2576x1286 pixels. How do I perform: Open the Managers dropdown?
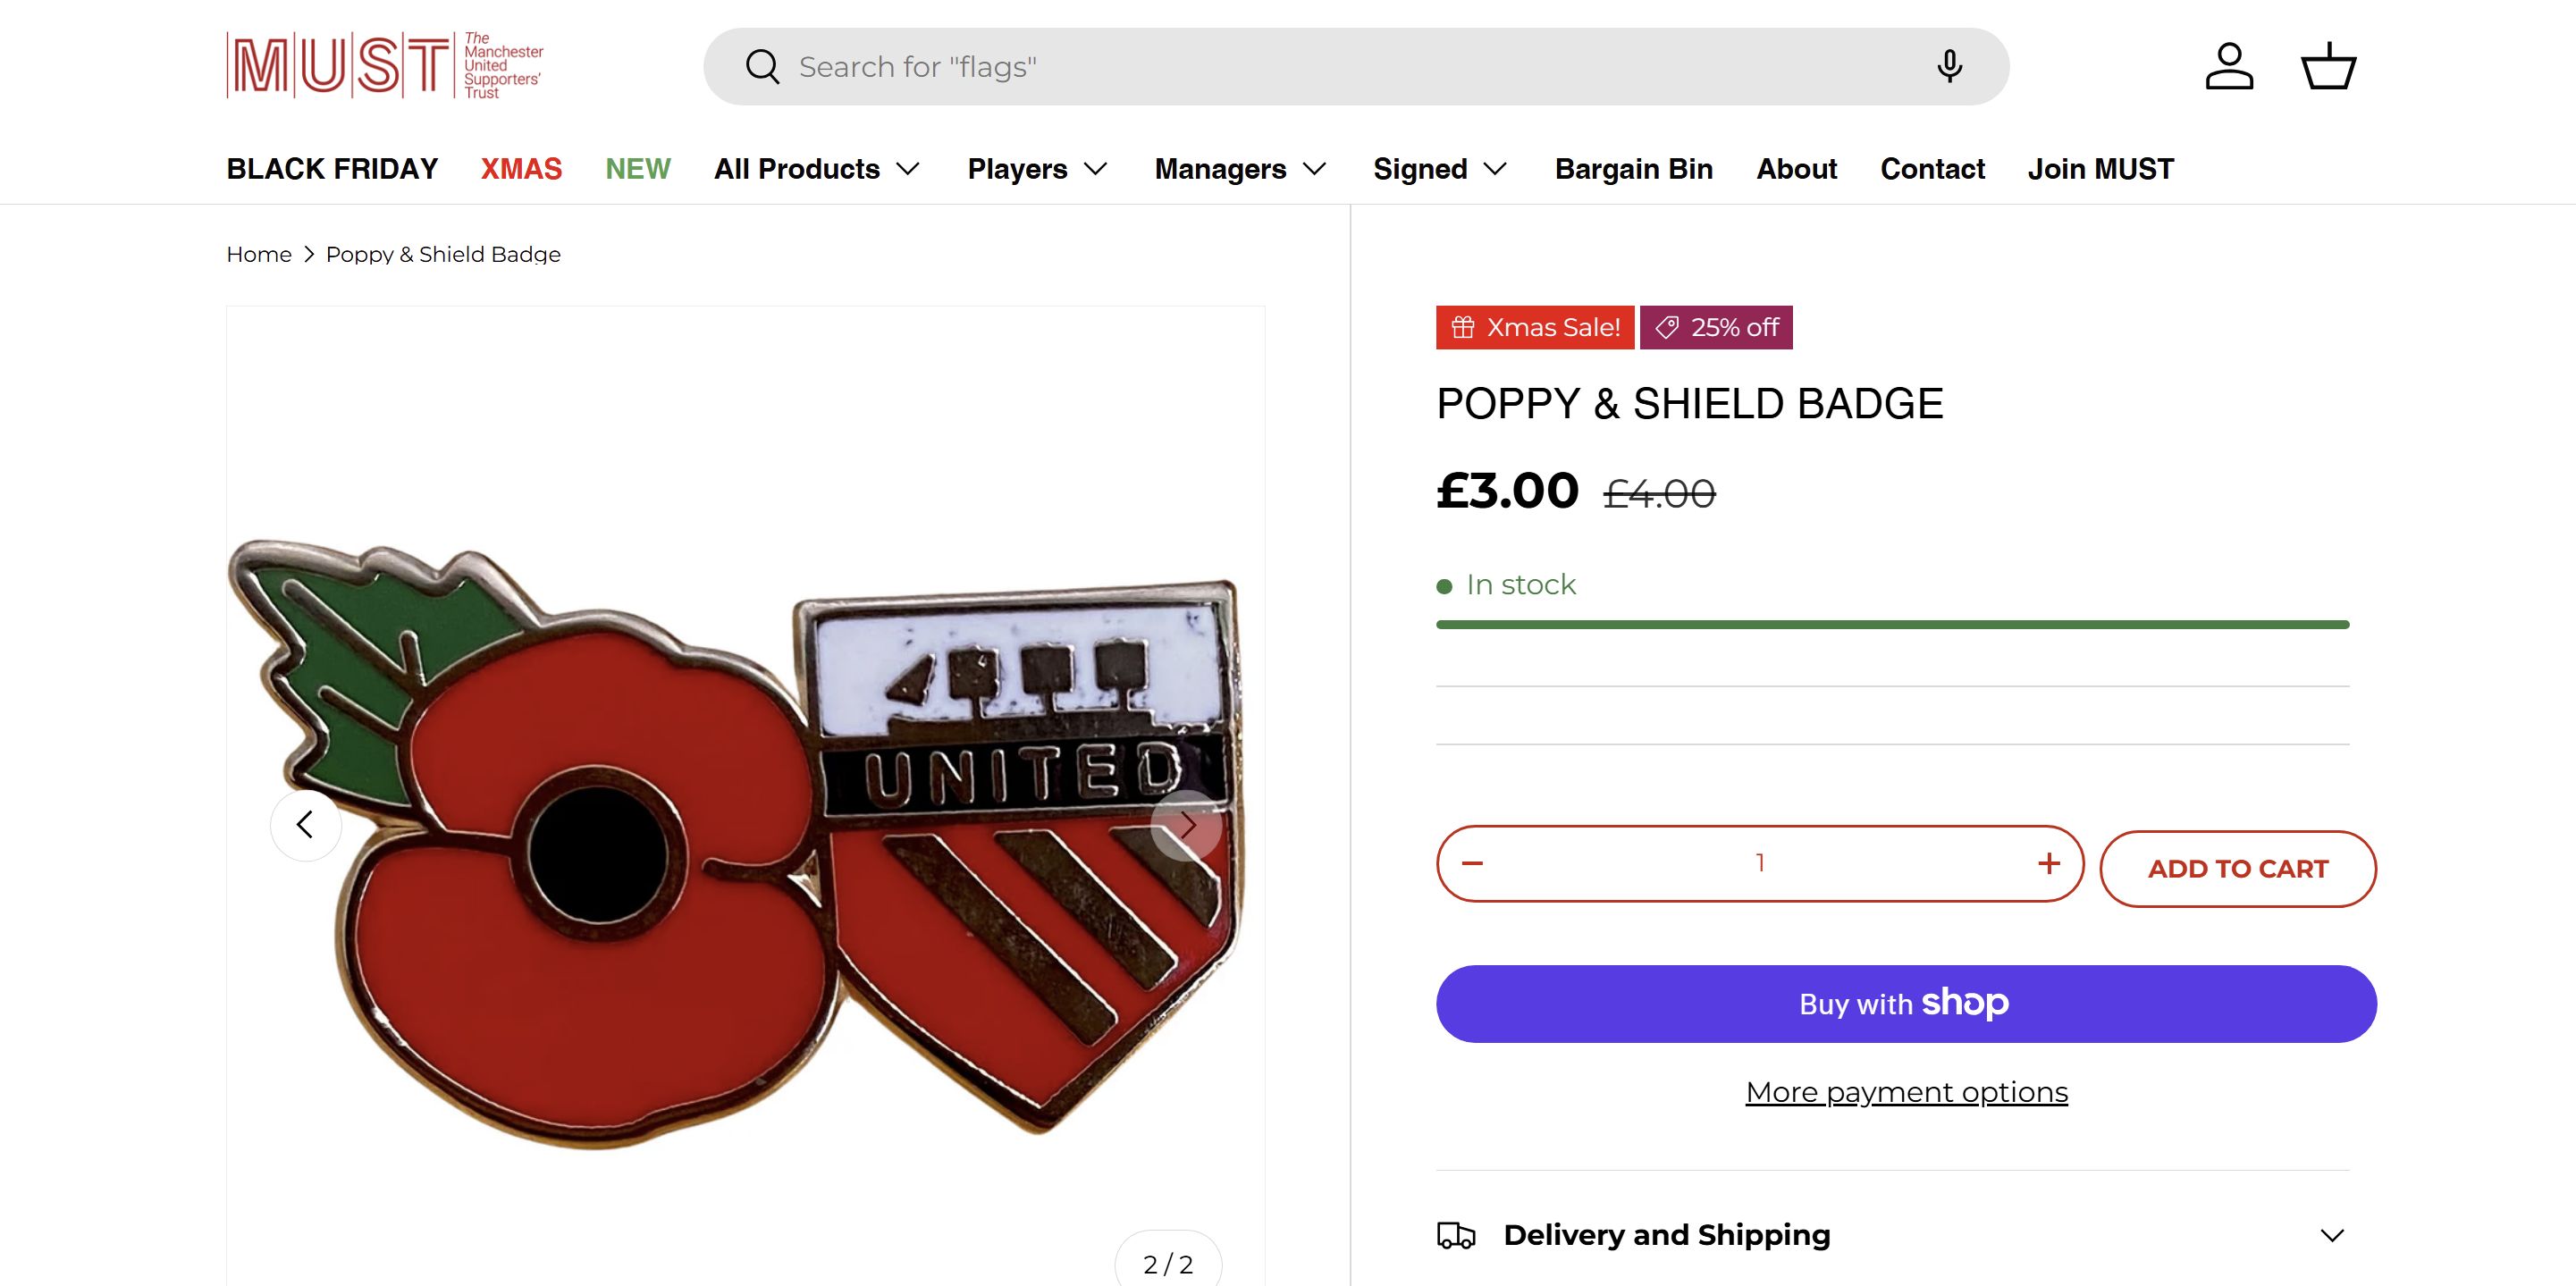click(1240, 169)
